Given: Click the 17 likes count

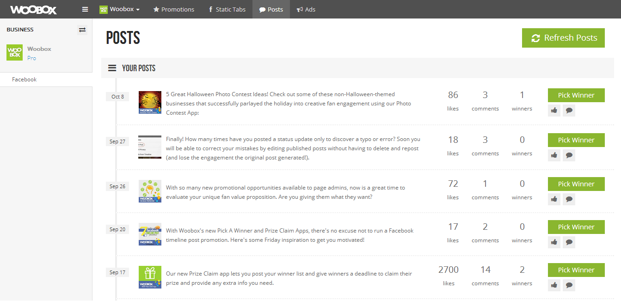Looking at the screenshot, I should point(453,227).
